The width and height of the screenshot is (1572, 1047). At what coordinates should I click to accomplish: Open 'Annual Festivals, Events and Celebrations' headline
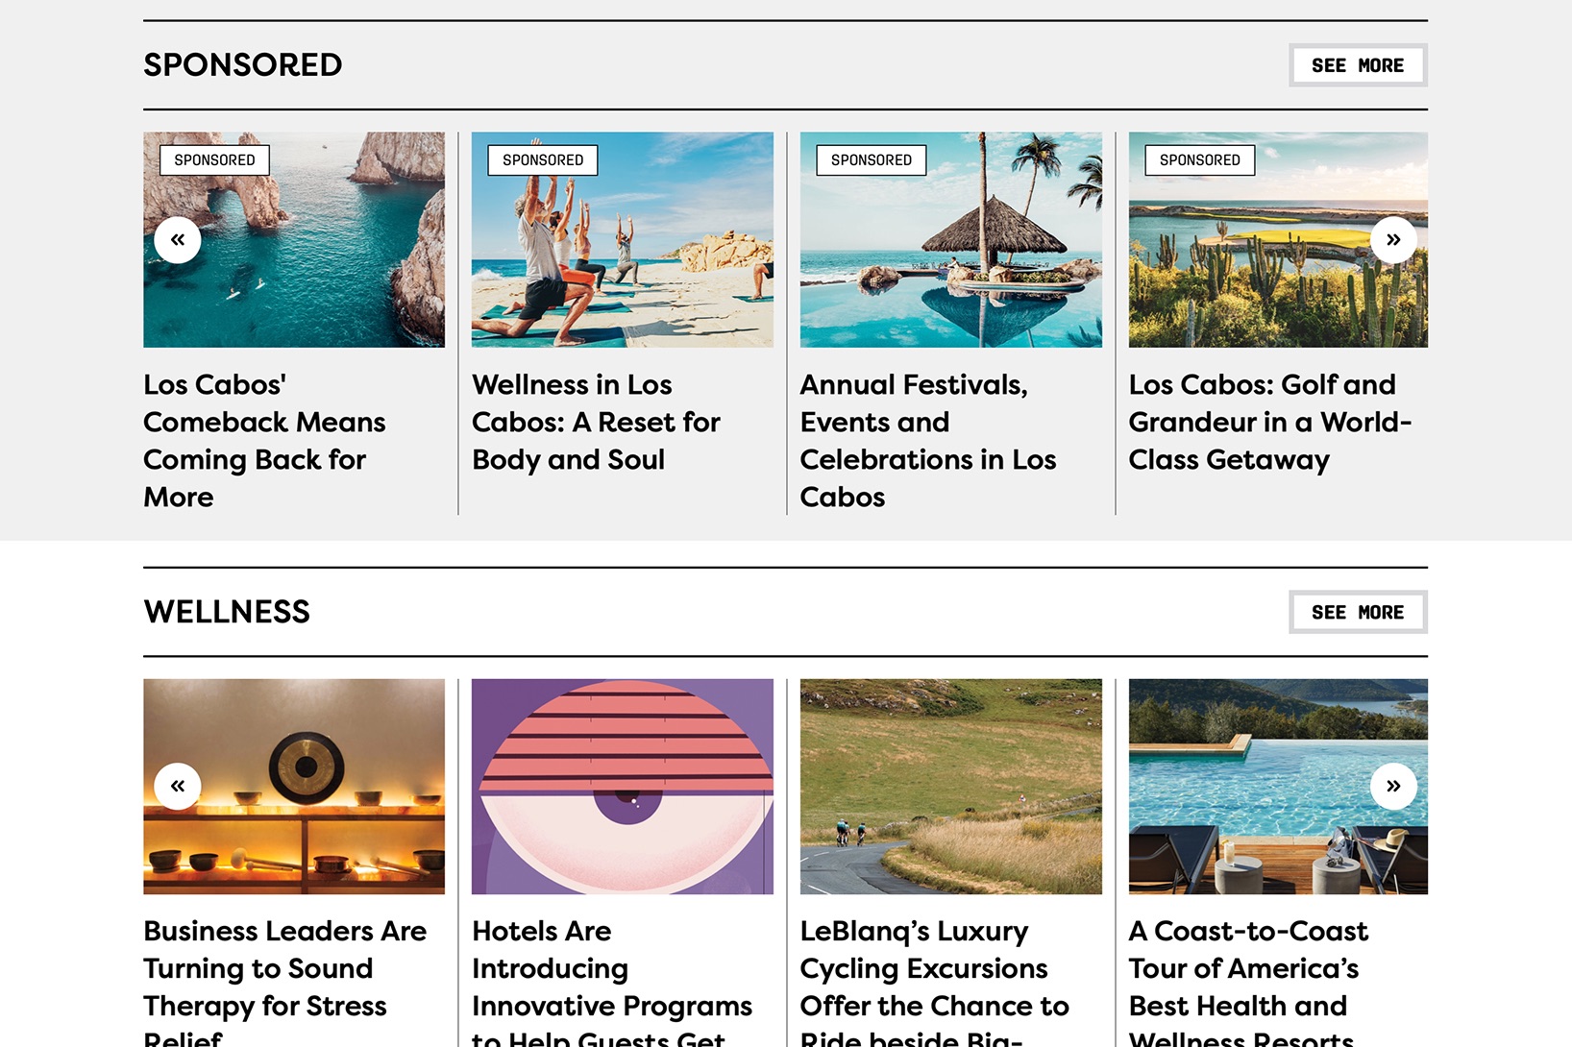pyautogui.click(x=928, y=441)
